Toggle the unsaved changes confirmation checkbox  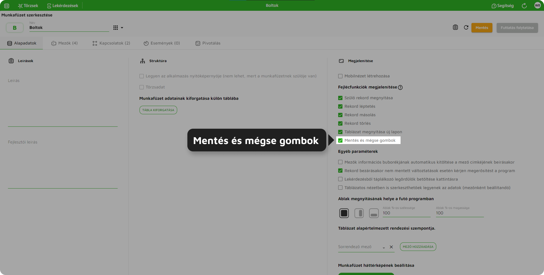(340, 171)
